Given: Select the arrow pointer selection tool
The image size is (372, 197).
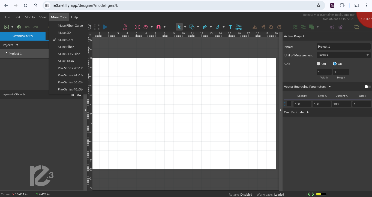Looking at the screenshot, I should tap(179, 27).
